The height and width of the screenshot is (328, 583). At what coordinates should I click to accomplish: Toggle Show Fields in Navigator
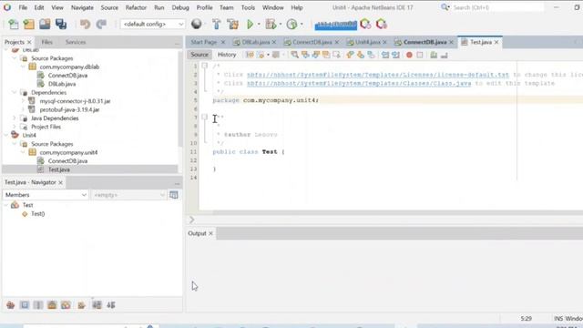25,305
